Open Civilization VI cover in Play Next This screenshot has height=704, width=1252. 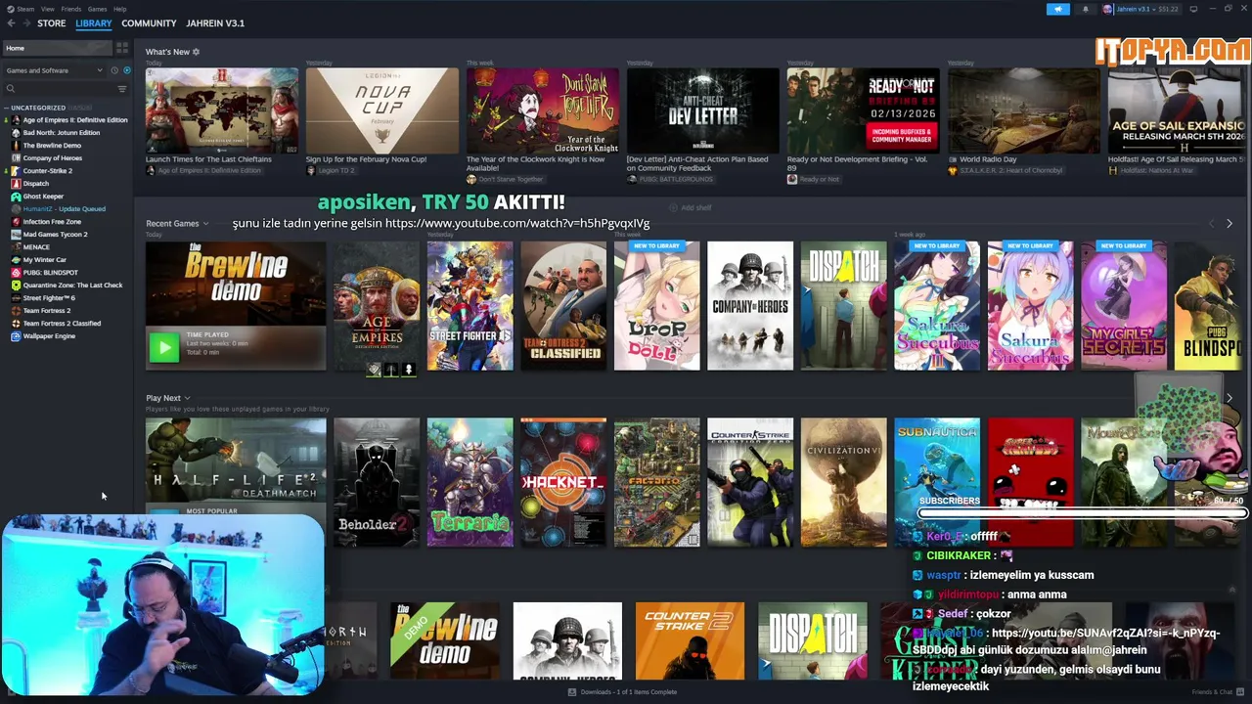844,482
